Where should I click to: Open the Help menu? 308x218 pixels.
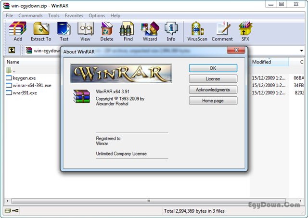[x=115, y=15]
